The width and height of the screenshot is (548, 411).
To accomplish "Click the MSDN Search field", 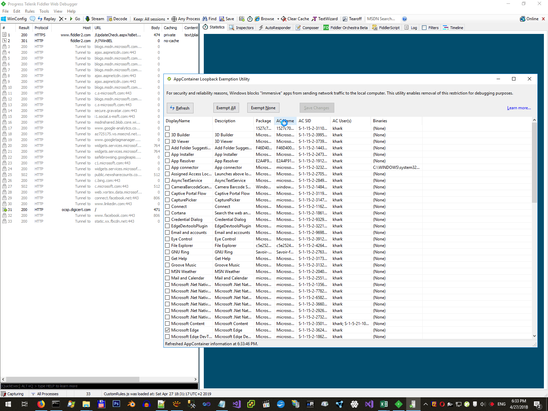I will click(x=382, y=19).
